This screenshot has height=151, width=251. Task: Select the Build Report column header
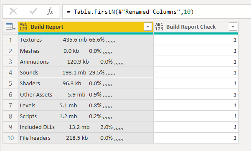86,27
